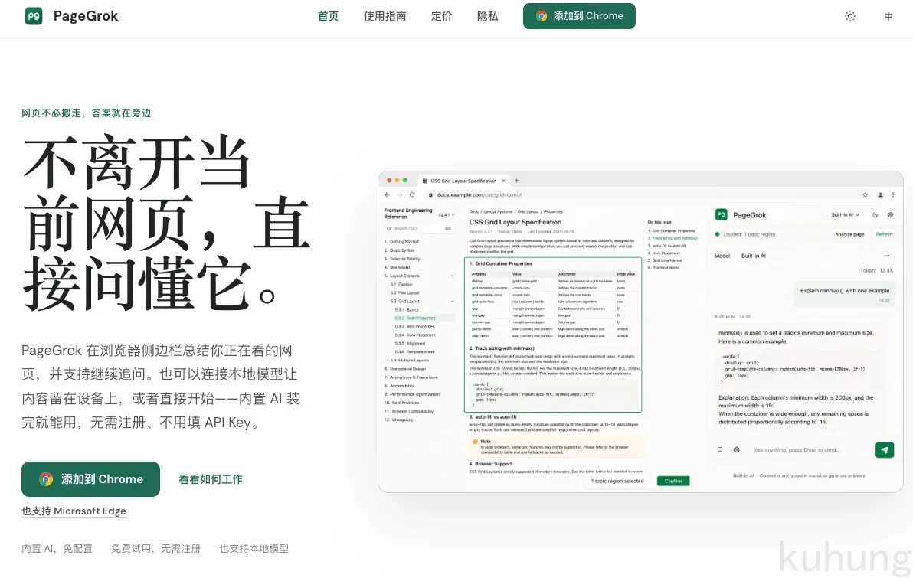
Task: Click Grid Container Properties in On this page
Action: [672, 231]
